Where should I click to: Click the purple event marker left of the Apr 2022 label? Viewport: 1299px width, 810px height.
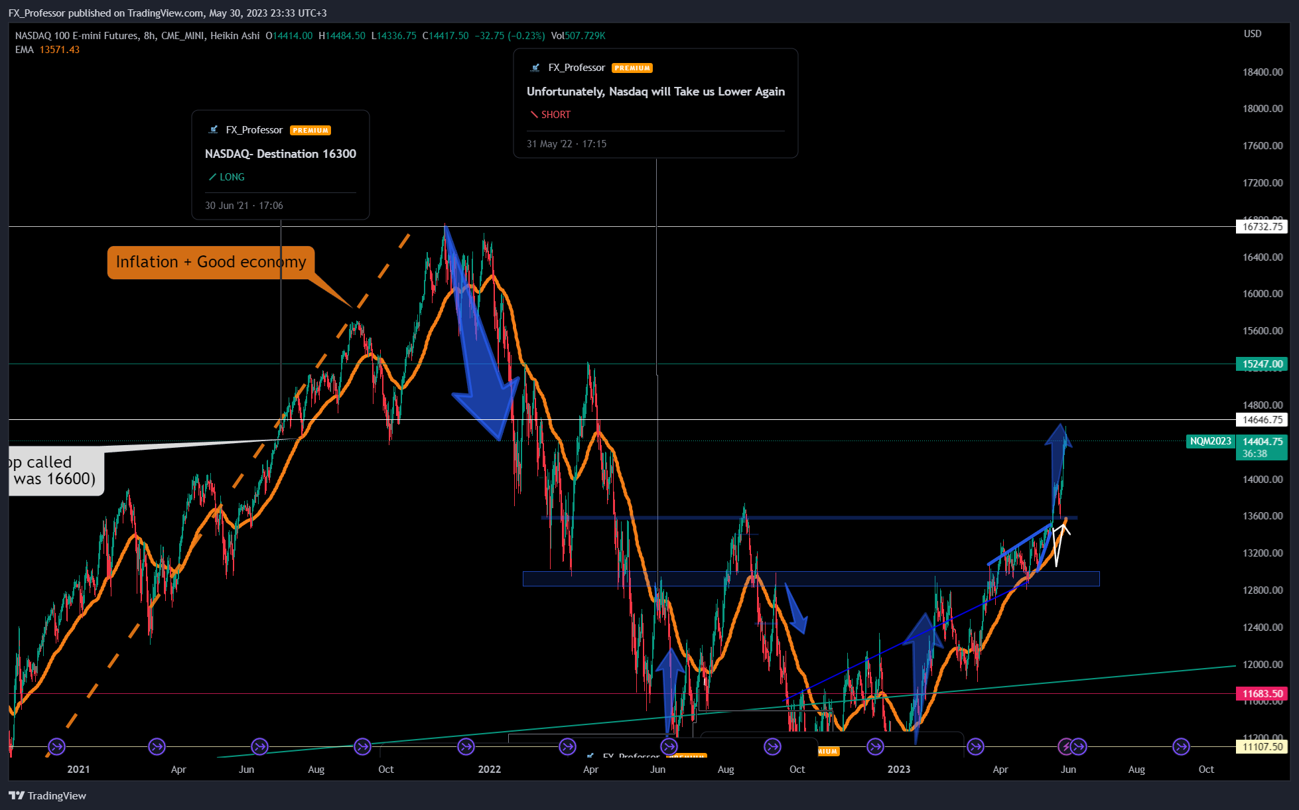(567, 747)
